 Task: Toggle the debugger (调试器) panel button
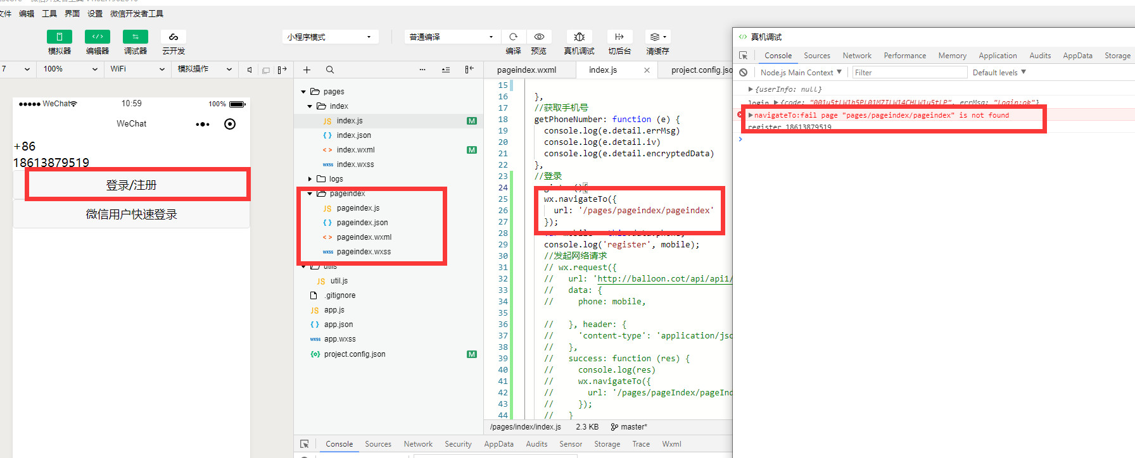136,37
